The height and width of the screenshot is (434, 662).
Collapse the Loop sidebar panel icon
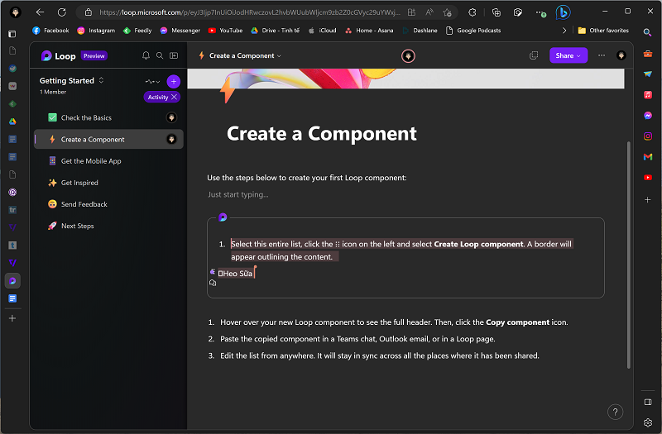tap(174, 55)
